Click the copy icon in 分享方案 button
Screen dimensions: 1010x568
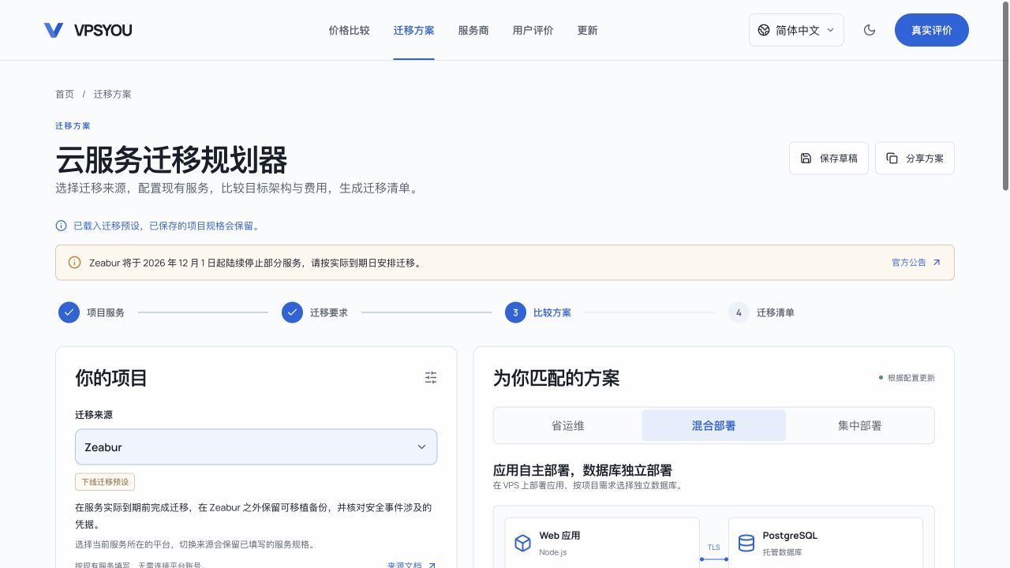point(892,158)
